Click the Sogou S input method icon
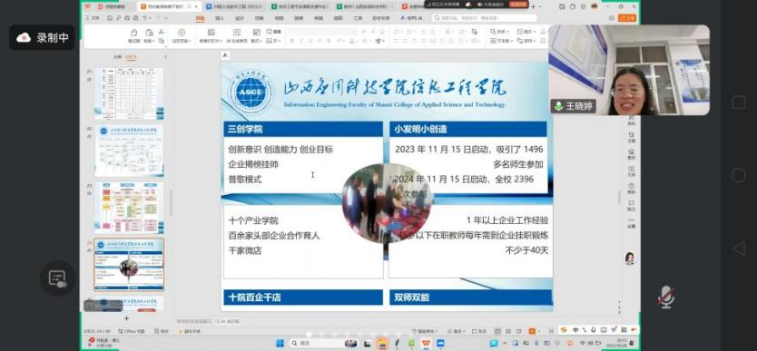This screenshot has height=351, width=757. 564,330
